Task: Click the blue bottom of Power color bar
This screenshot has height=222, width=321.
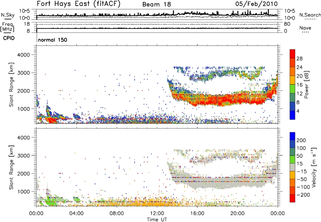Action: (x=293, y=115)
